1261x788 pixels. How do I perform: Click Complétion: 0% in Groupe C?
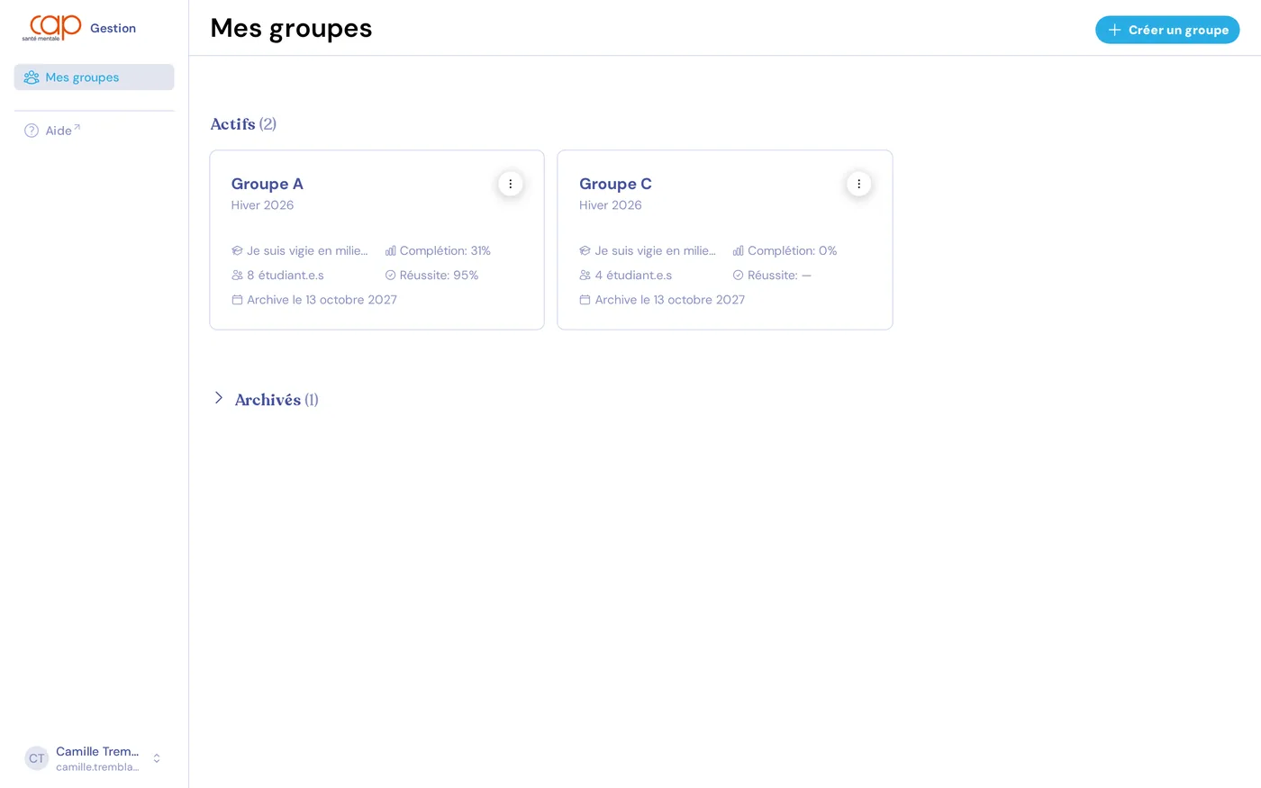793,250
